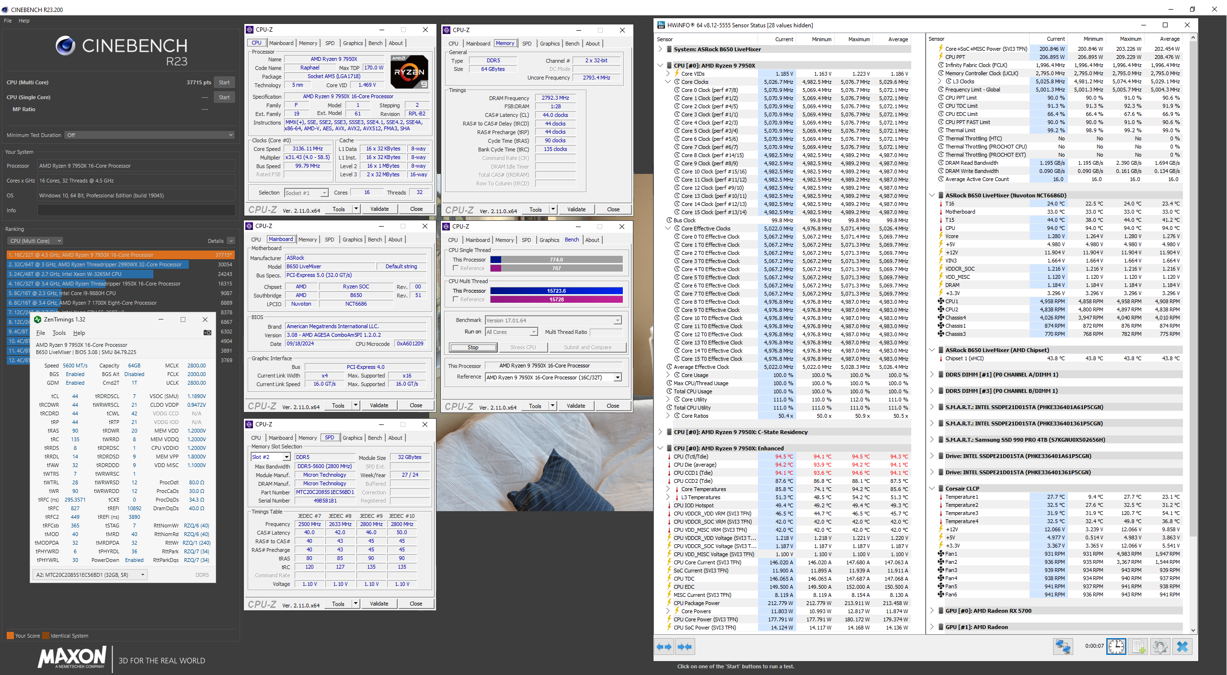The width and height of the screenshot is (1227, 675).
Task: Click the Core Clocks clock icon in HWiNFO
Action: (x=677, y=81)
